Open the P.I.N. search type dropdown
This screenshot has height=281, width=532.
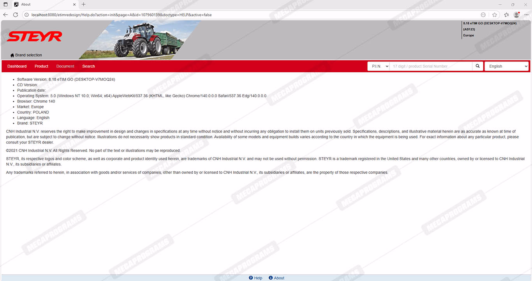(x=379, y=66)
